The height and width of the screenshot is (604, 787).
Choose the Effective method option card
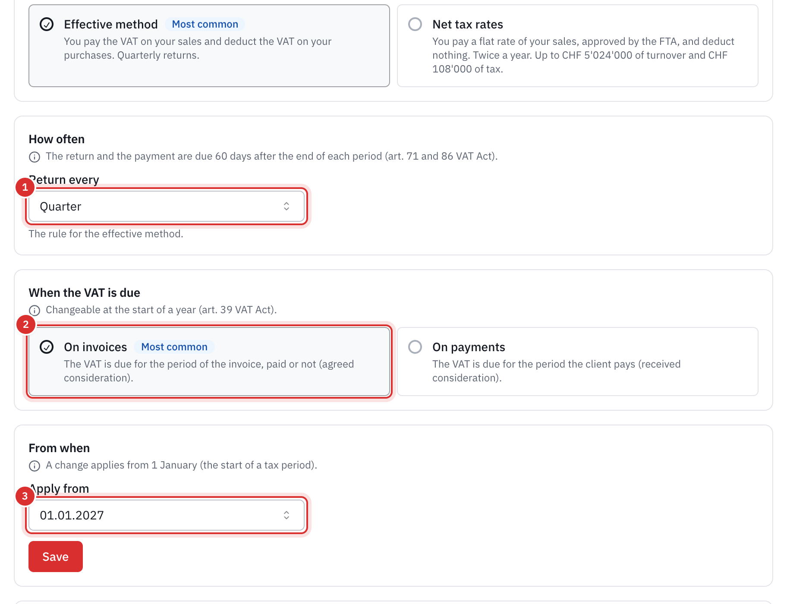point(209,46)
